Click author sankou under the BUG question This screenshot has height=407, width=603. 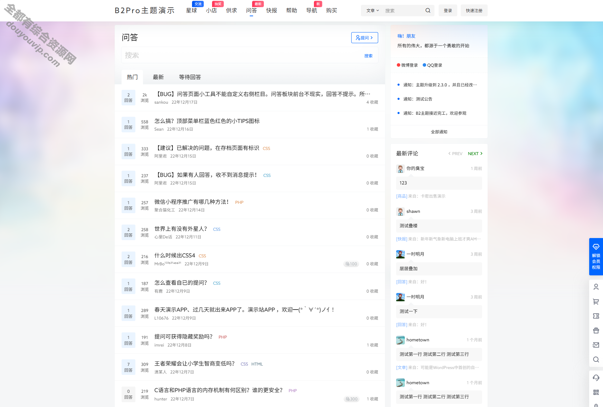coord(161,102)
